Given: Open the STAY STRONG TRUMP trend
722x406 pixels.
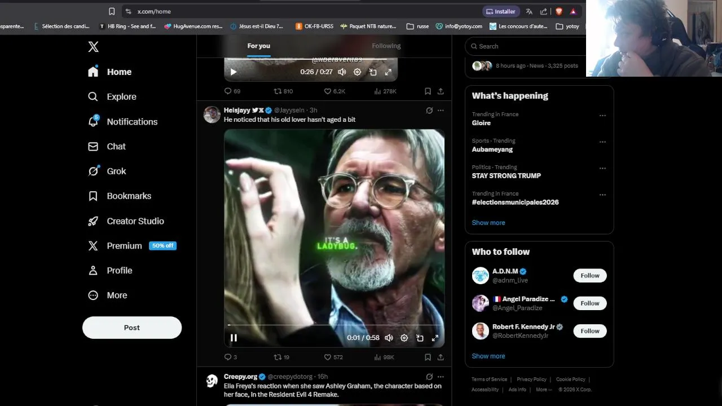Looking at the screenshot, I should pos(507,175).
